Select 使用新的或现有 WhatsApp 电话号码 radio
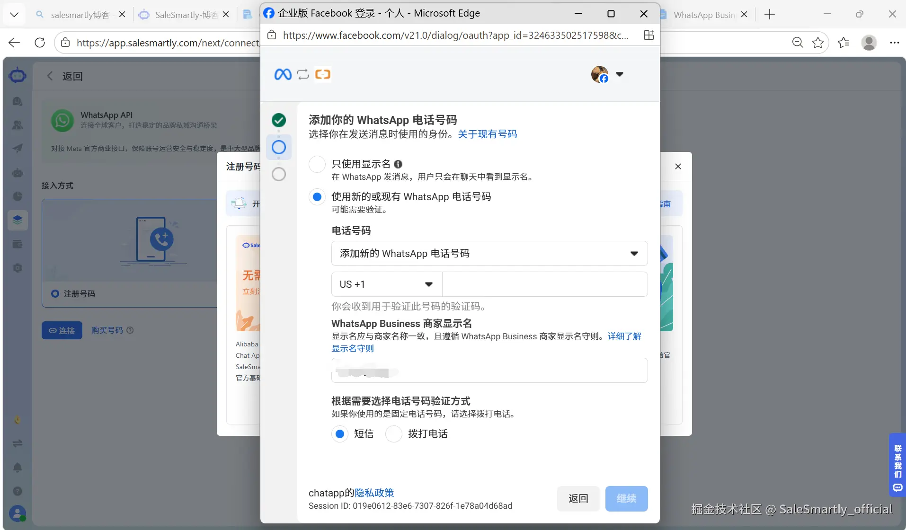The height and width of the screenshot is (530, 906). (317, 197)
